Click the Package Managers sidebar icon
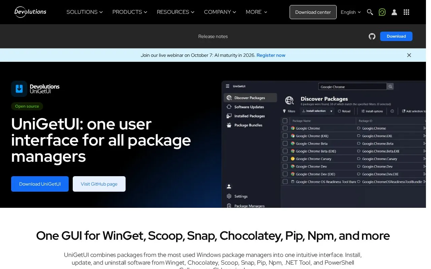This screenshot has height=269, width=431. tap(229, 205)
